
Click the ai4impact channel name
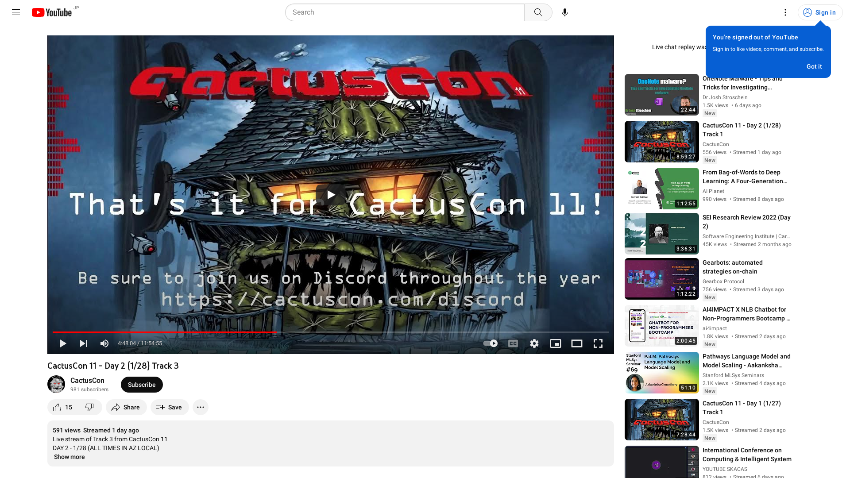click(x=715, y=328)
